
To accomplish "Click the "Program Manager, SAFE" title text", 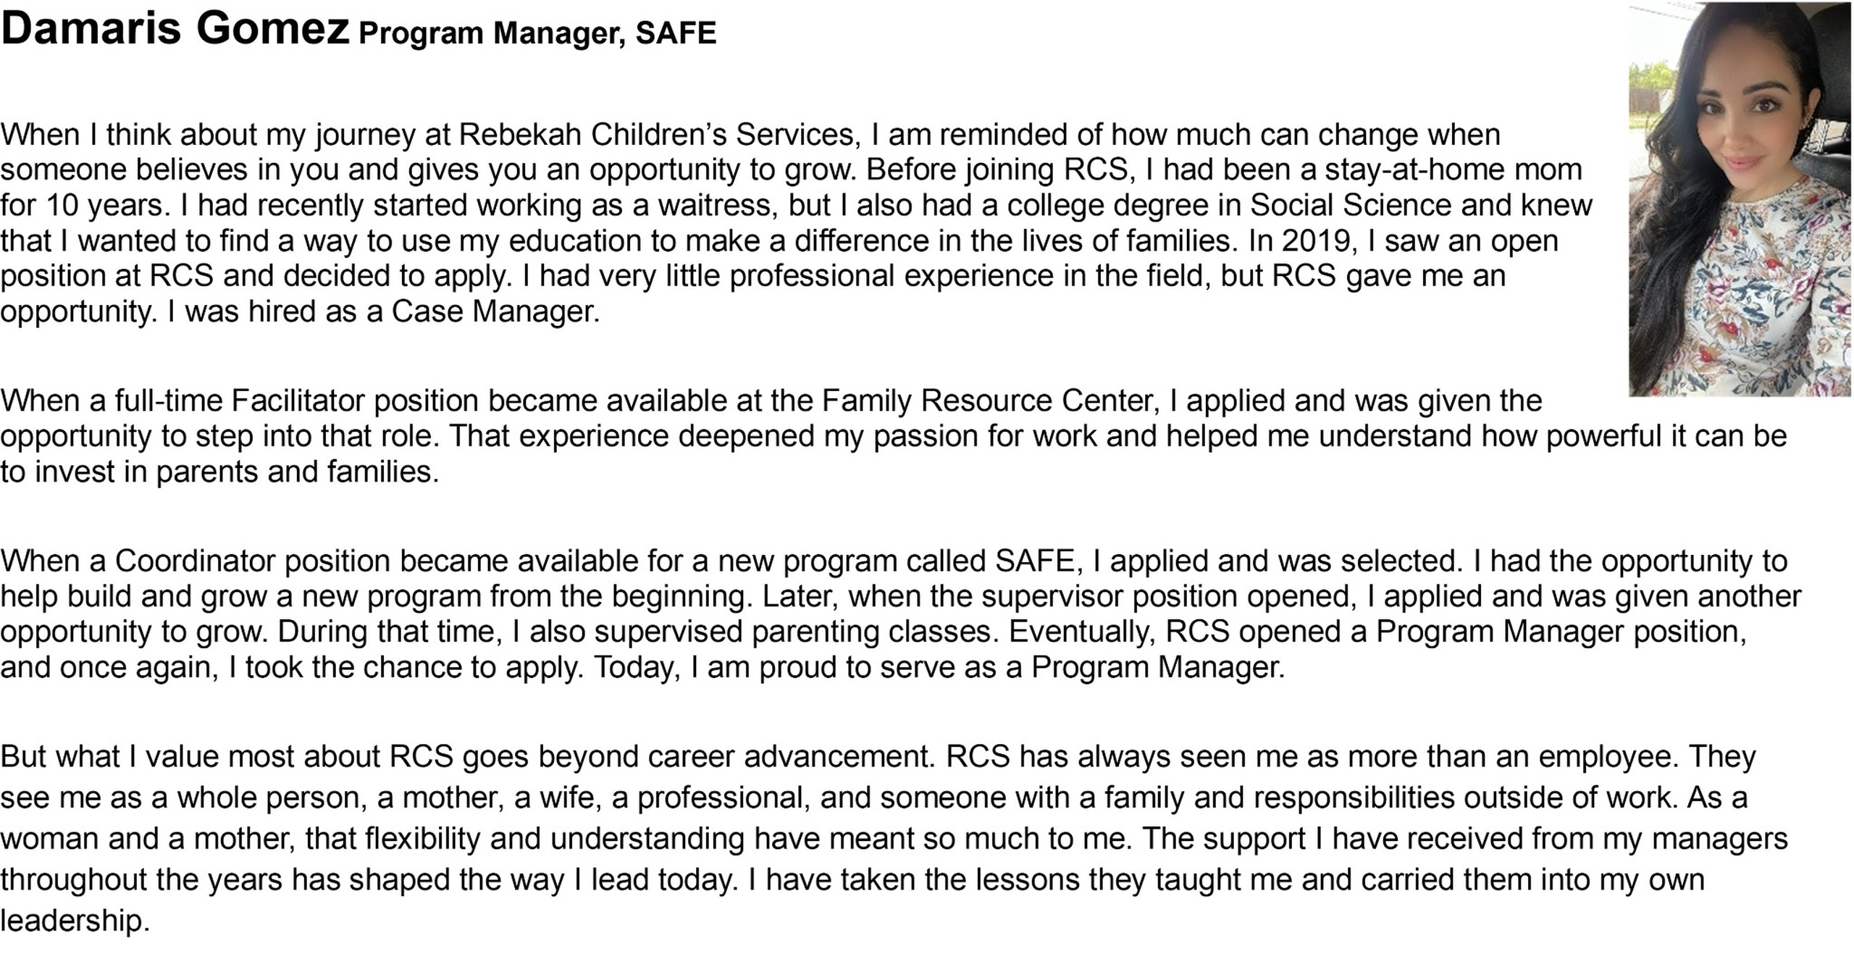I will pyautogui.click(x=537, y=33).
